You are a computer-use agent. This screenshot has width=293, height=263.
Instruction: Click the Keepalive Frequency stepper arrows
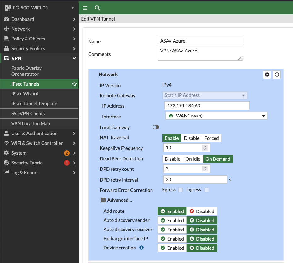205,148
